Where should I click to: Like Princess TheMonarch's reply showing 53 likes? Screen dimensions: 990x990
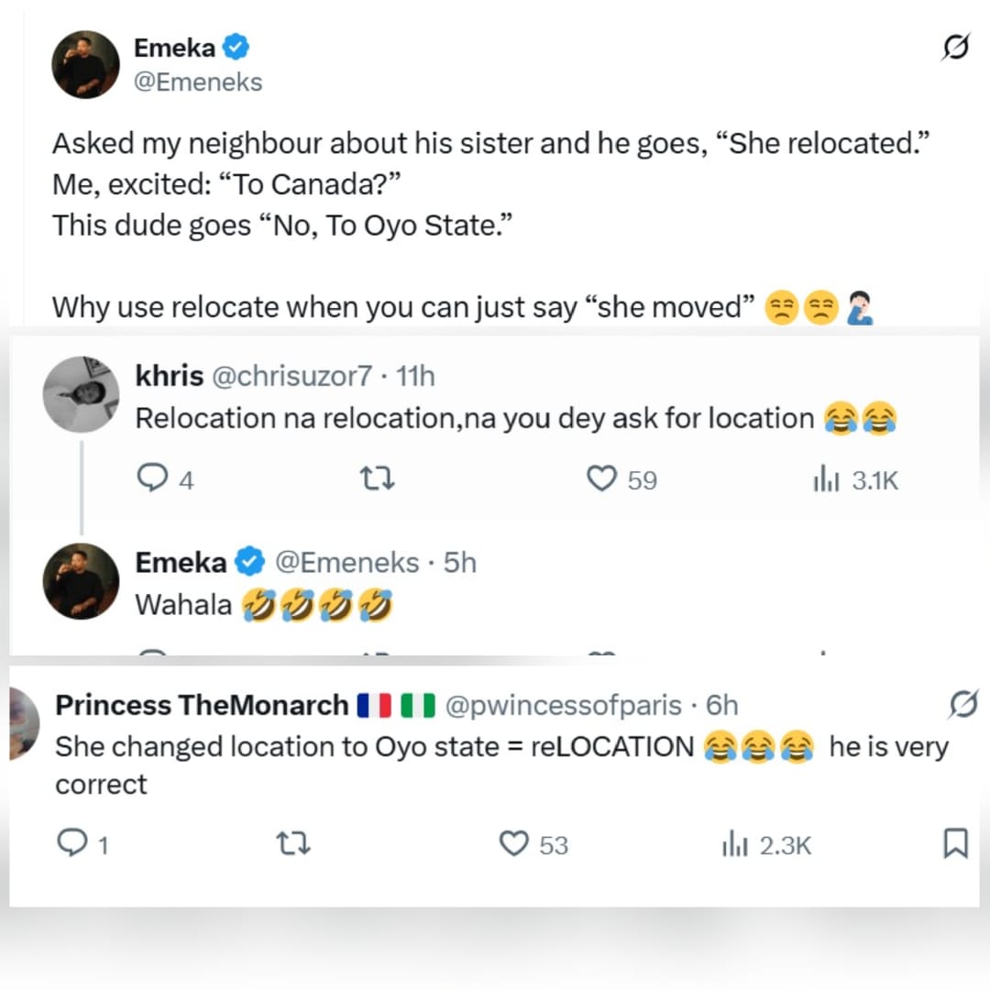pos(518,844)
